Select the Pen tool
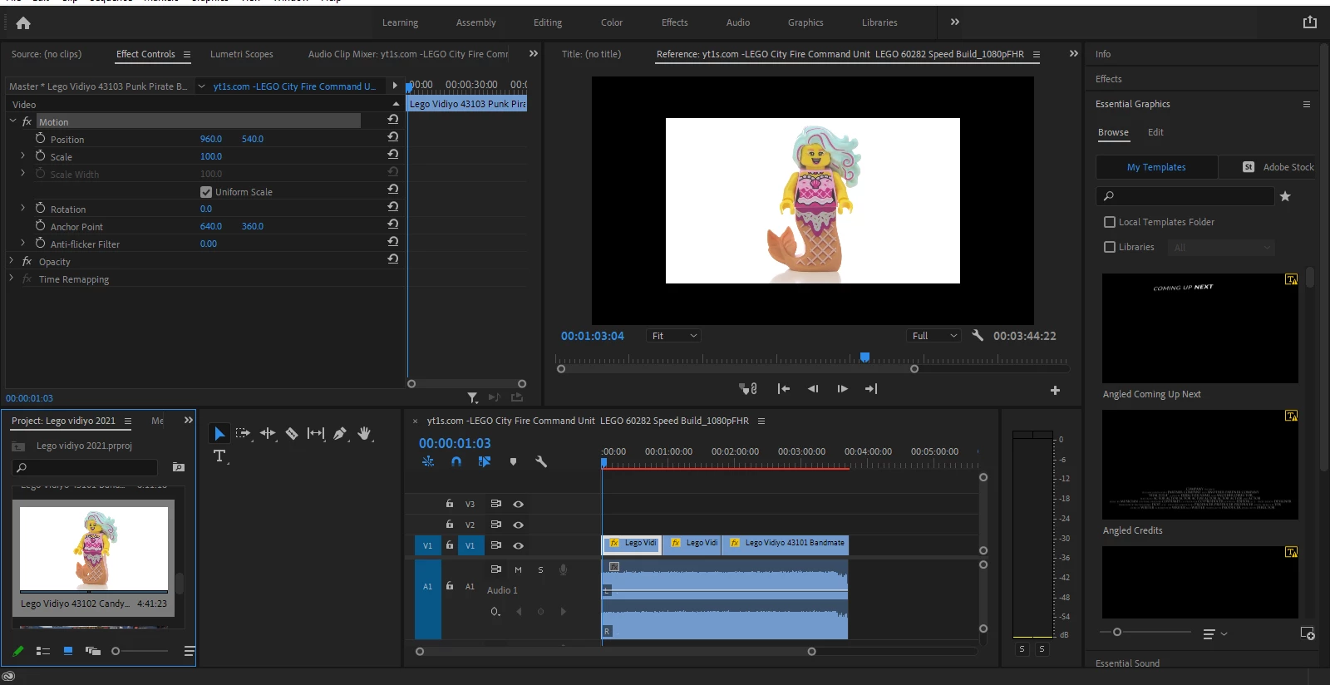The height and width of the screenshot is (685, 1330). (340, 433)
